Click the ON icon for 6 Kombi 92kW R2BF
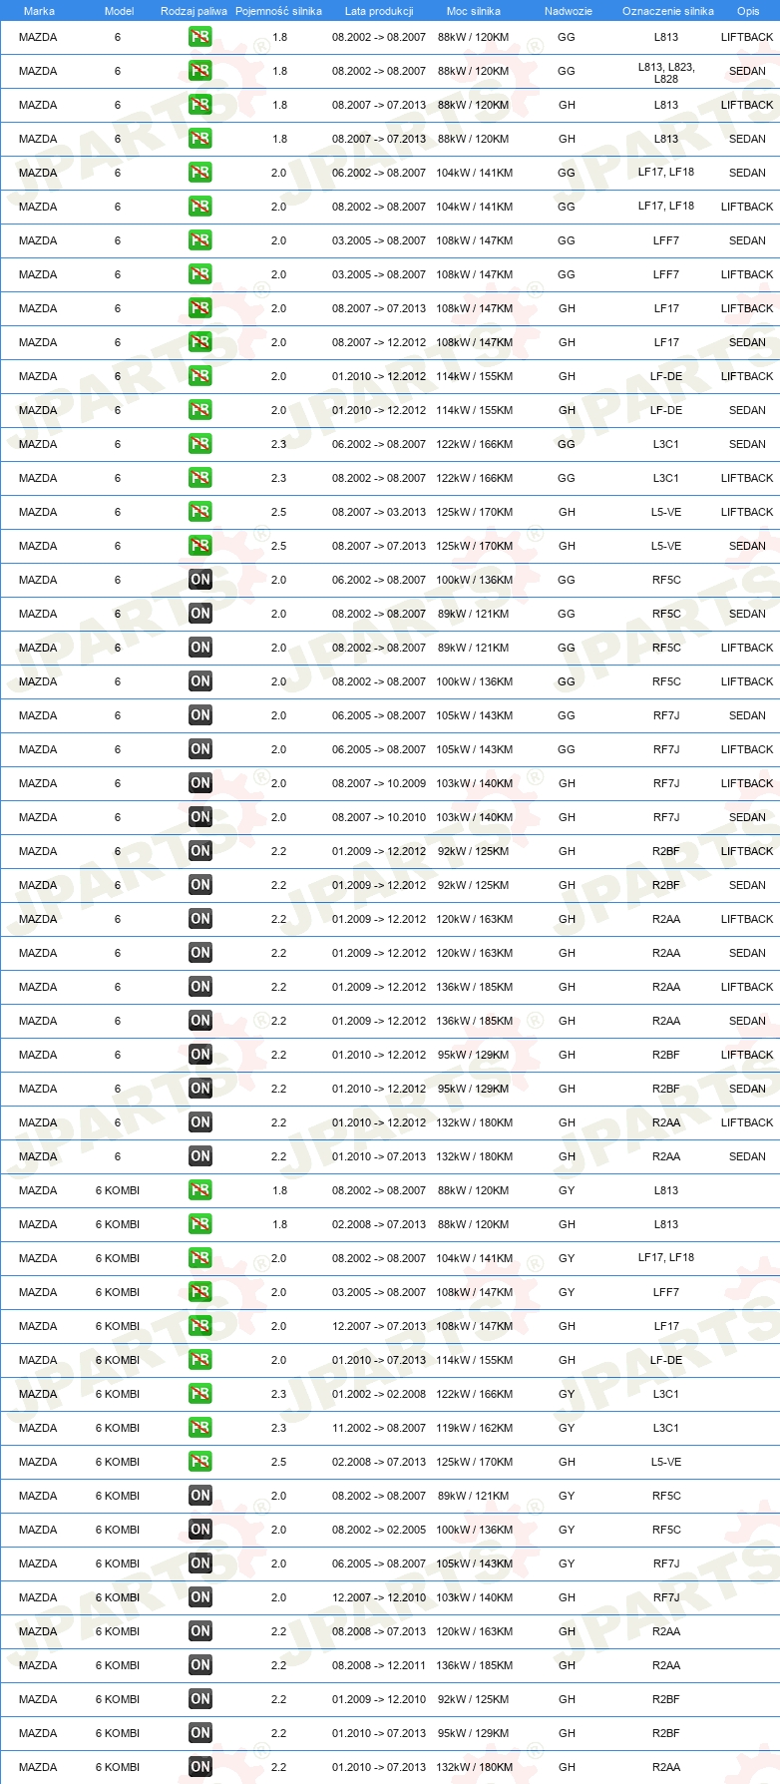The width and height of the screenshot is (780, 1784). (199, 1699)
